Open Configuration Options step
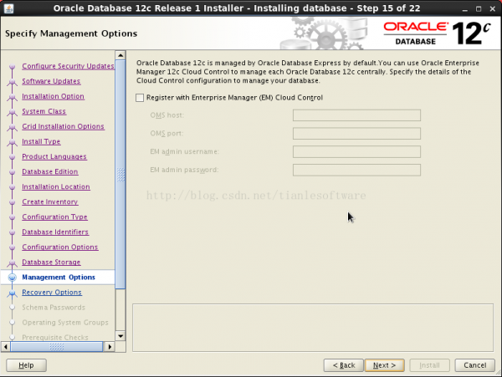 [60, 247]
